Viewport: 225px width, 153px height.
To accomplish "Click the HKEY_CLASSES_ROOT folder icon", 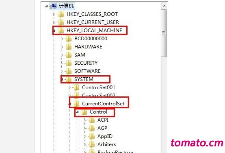I will coord(61,14).
